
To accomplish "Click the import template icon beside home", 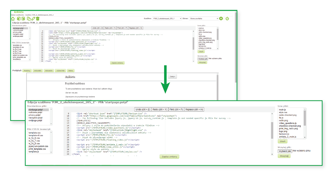I will pos(19,19).
